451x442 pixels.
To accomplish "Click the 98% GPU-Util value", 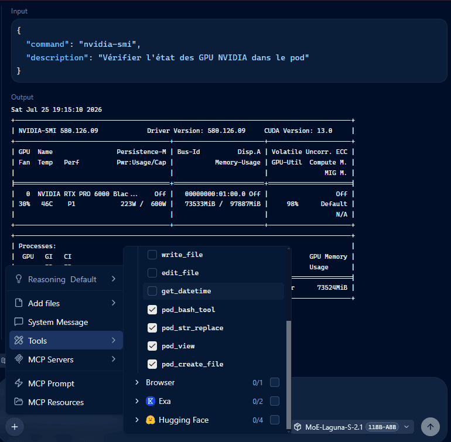I will coord(292,204).
